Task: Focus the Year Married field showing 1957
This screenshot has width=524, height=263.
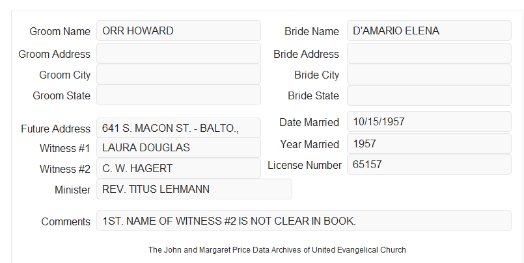Action: pyautogui.click(x=429, y=144)
